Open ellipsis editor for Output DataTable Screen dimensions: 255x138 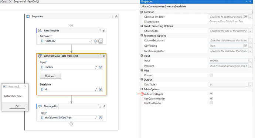(251, 84)
